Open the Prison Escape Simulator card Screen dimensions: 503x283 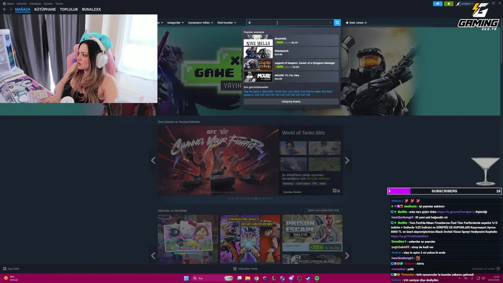click(x=312, y=233)
